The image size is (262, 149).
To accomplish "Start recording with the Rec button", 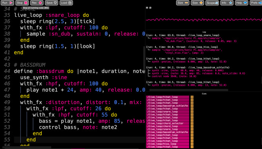I will (x=36, y=3).
